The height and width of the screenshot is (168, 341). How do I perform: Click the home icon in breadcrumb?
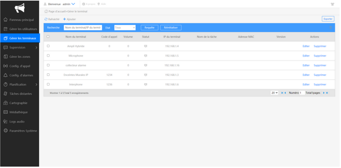pyautogui.click(x=46, y=11)
